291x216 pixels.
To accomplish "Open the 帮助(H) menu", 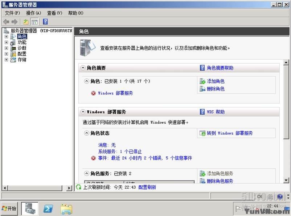I will 76,13.
